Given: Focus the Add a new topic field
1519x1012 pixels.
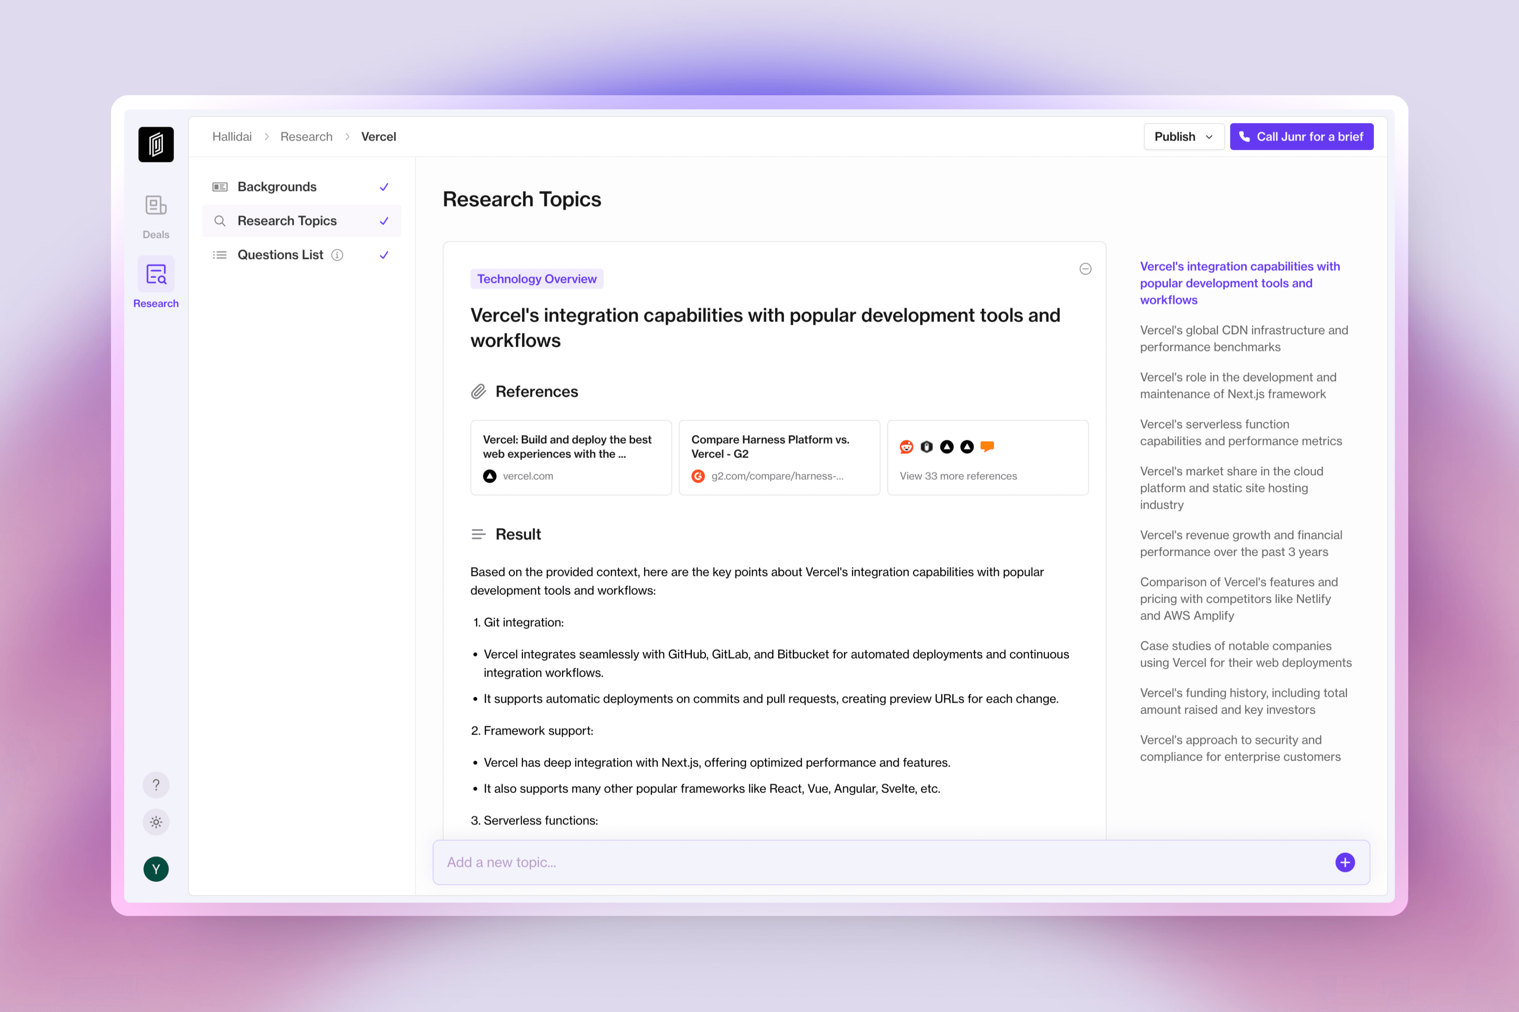Looking at the screenshot, I should (901, 862).
